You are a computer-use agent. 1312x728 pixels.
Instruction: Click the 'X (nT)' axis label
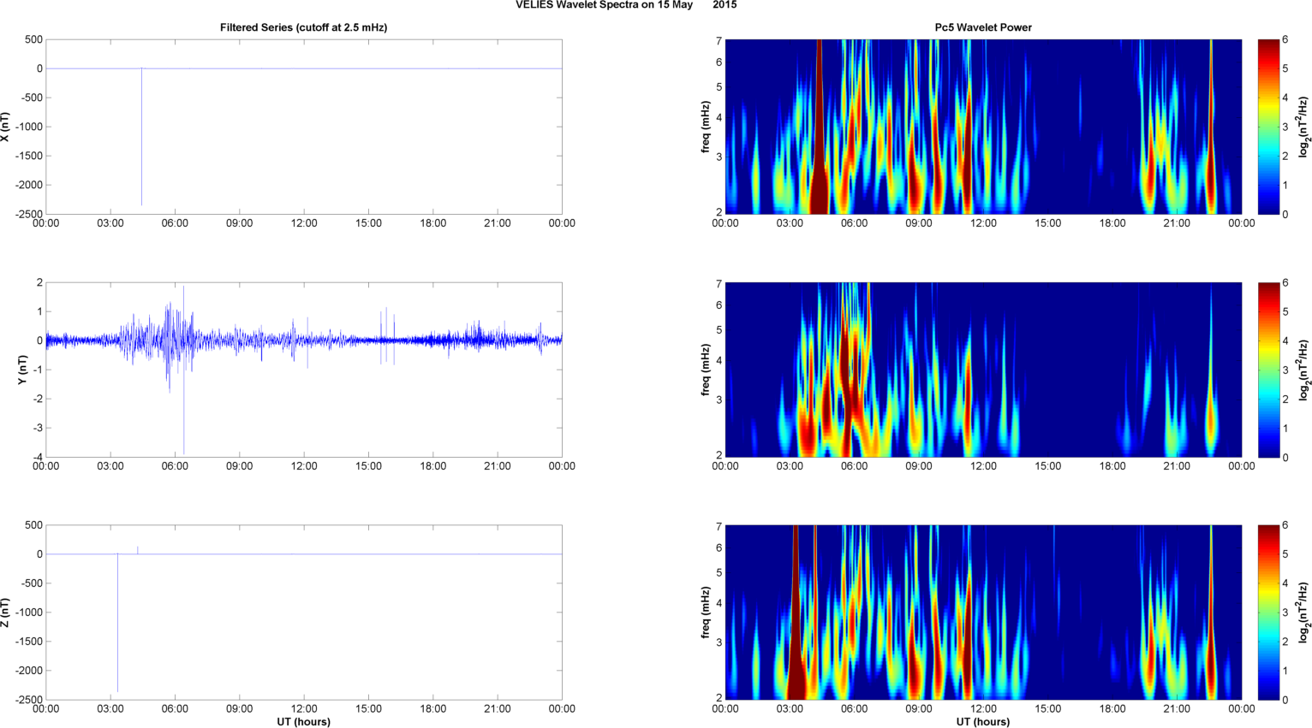pyautogui.click(x=5, y=127)
